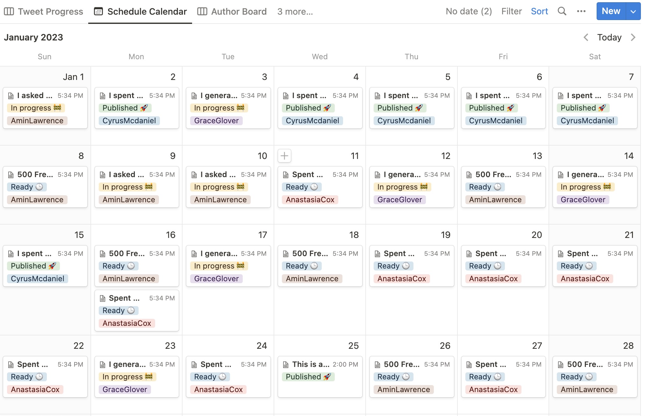
Task: Expand the 3 more views list
Action: (x=295, y=11)
